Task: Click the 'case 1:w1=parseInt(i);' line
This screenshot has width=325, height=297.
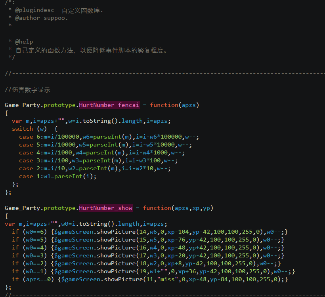Action: [58, 176]
